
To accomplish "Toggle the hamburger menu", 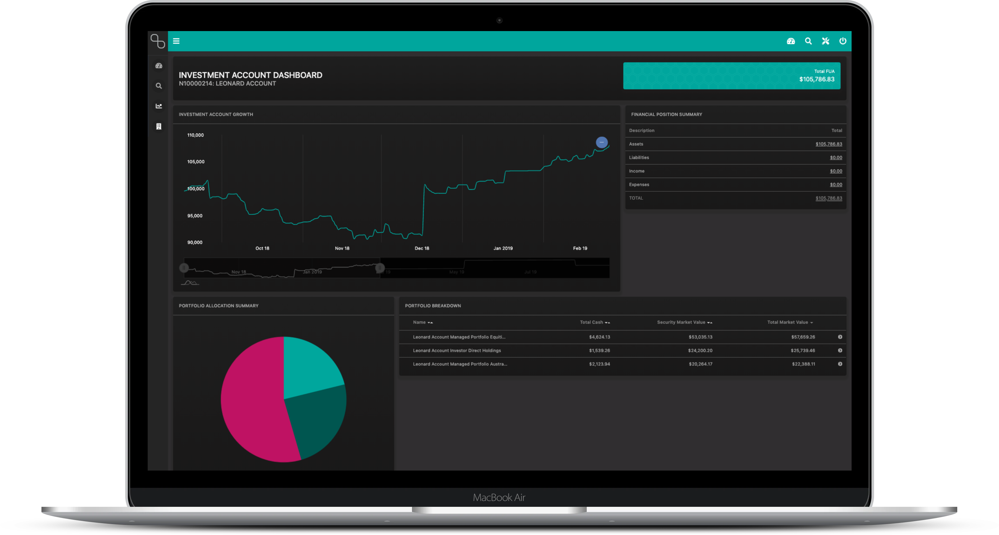I will coord(176,41).
